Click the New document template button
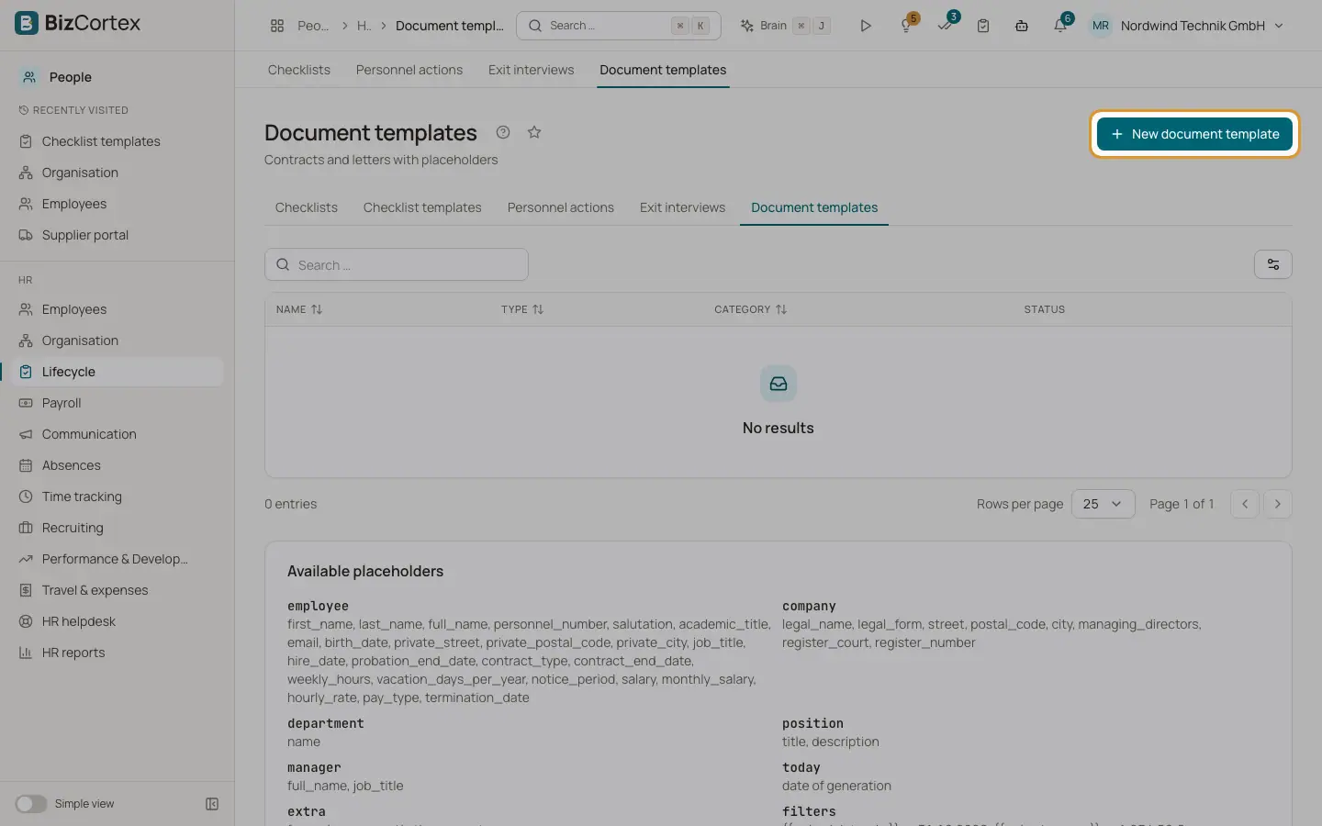Viewport: 1322px width, 826px height. click(1194, 134)
